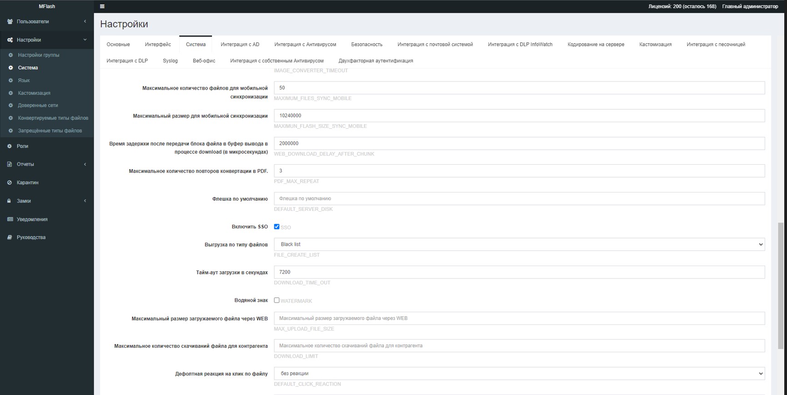787x395 pixels.
Task: Open Конвертируемые типы файлов in sidebar
Action: coord(53,118)
